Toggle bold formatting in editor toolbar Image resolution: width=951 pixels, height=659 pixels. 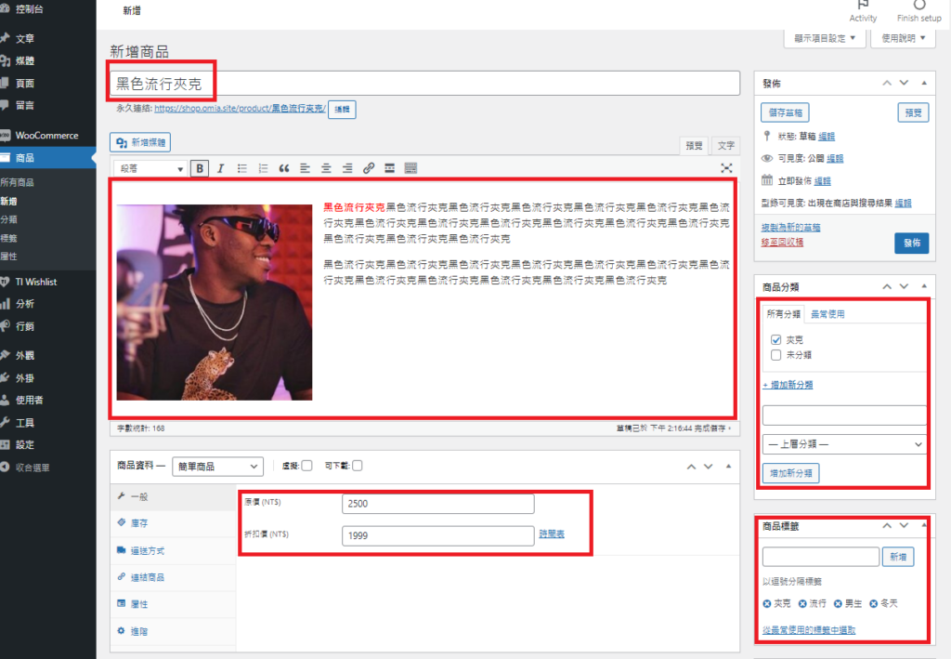click(x=200, y=168)
